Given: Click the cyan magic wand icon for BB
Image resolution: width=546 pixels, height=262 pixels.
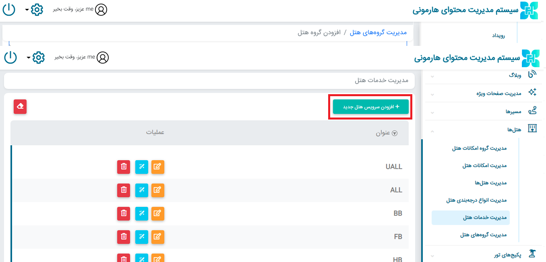Looking at the screenshot, I should [142, 213].
